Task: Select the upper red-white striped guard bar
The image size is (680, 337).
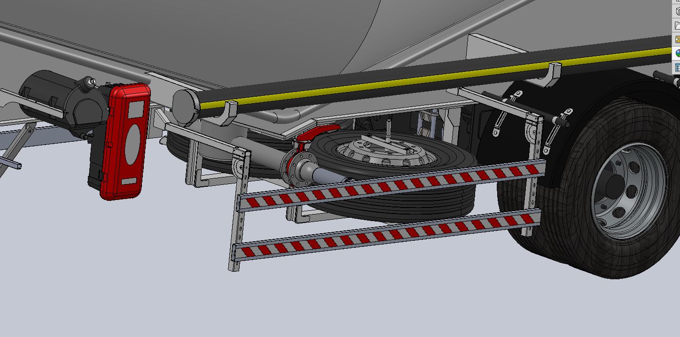Action: click(x=392, y=185)
